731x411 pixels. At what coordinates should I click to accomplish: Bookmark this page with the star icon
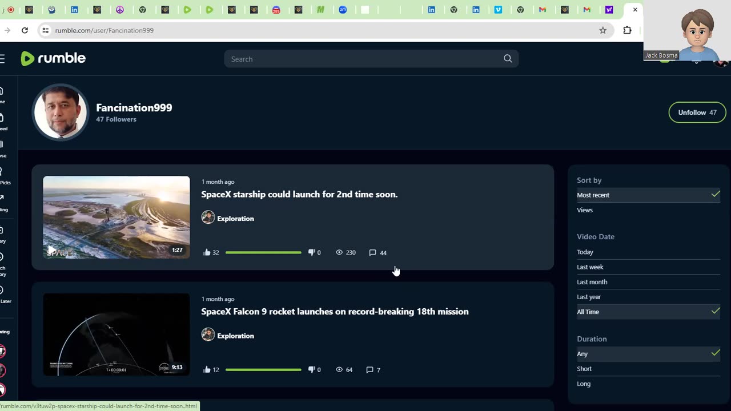603,30
